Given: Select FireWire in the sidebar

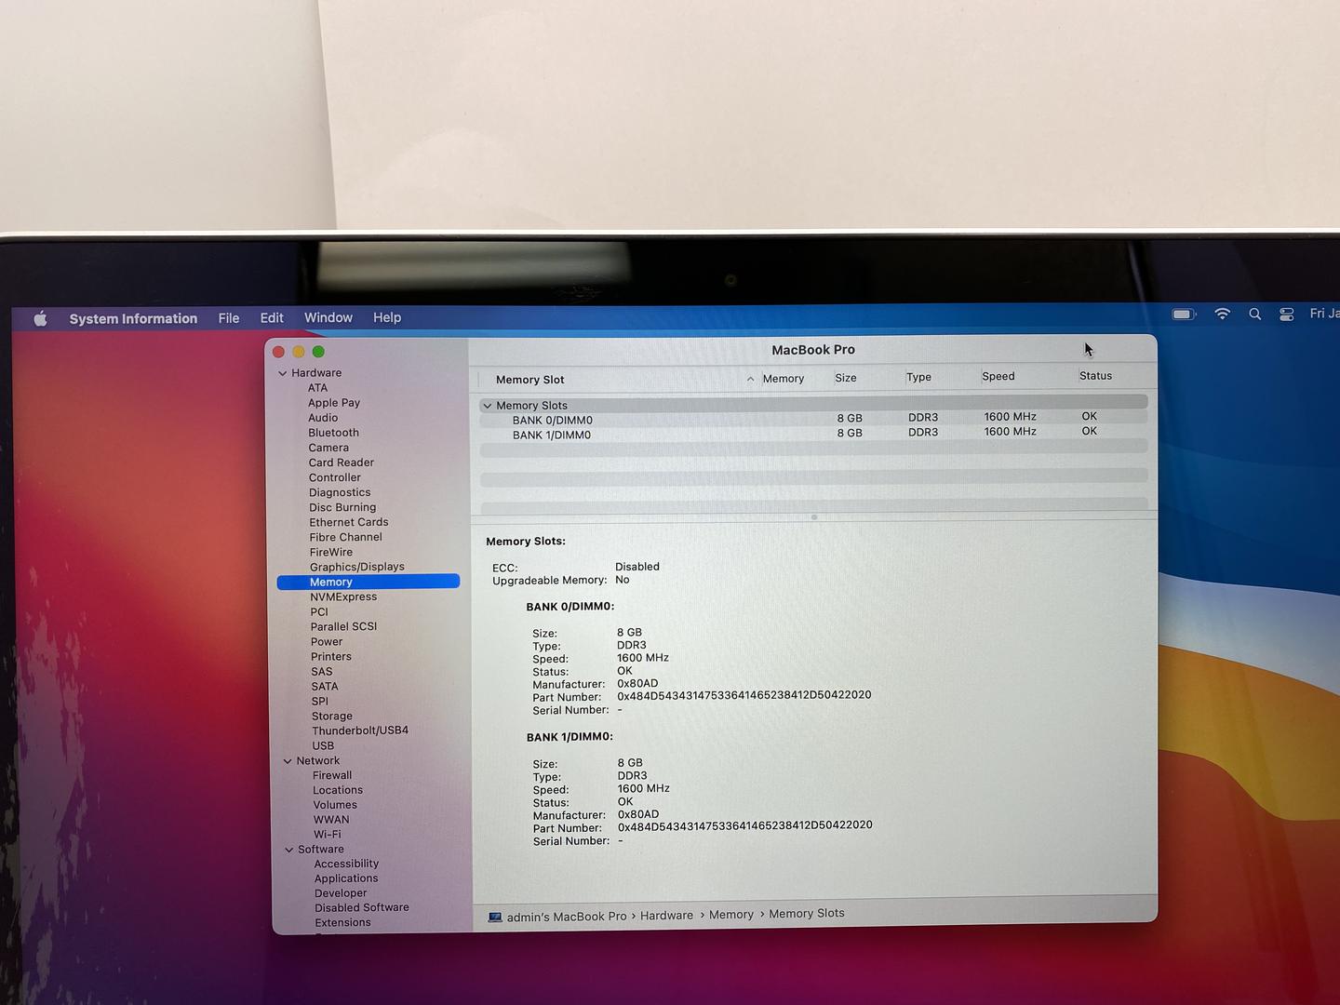Looking at the screenshot, I should 331,552.
